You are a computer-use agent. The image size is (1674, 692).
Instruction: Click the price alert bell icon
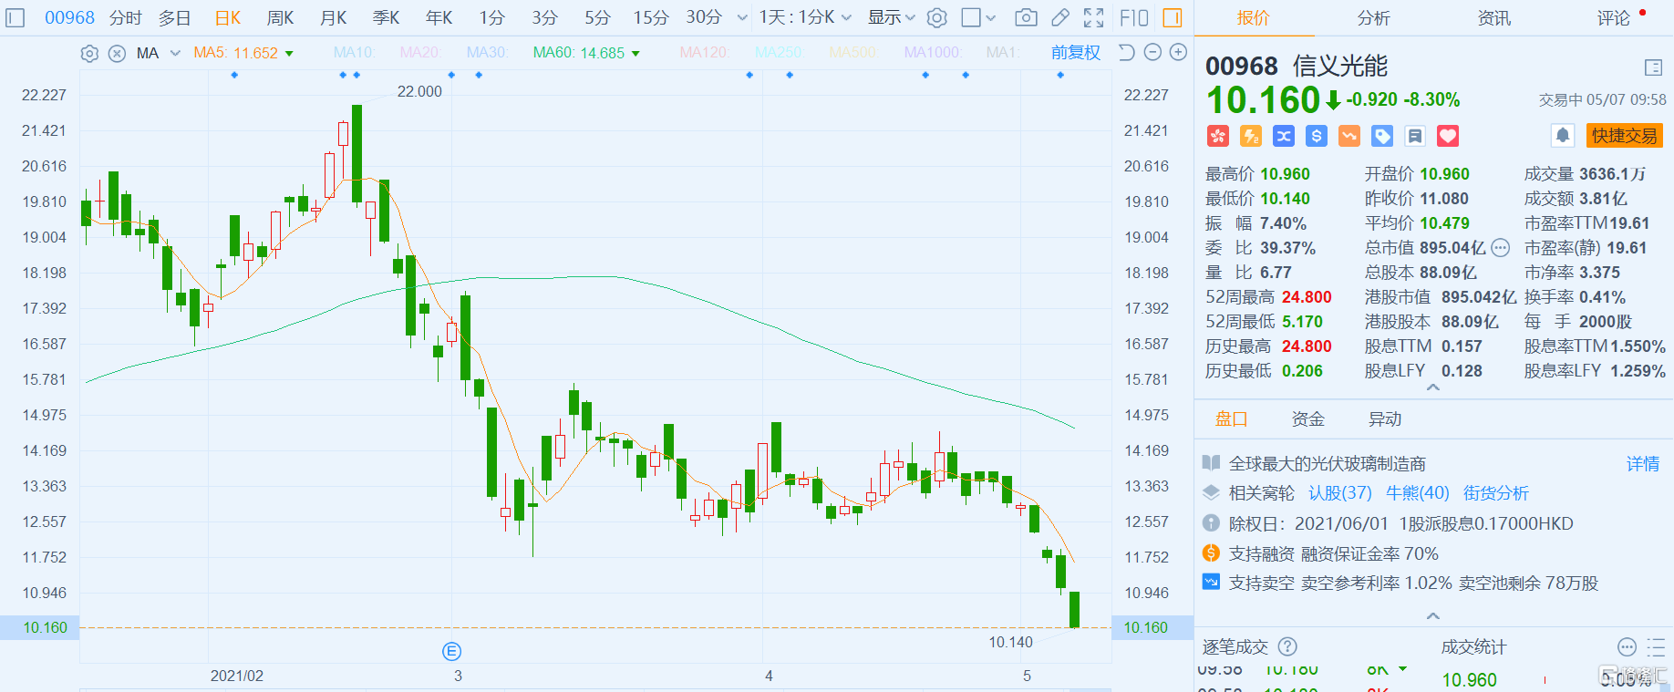click(1562, 136)
